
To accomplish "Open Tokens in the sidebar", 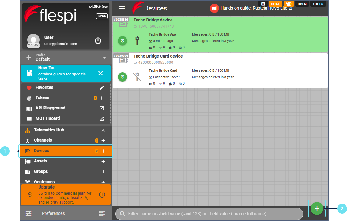I will pos(42,98).
